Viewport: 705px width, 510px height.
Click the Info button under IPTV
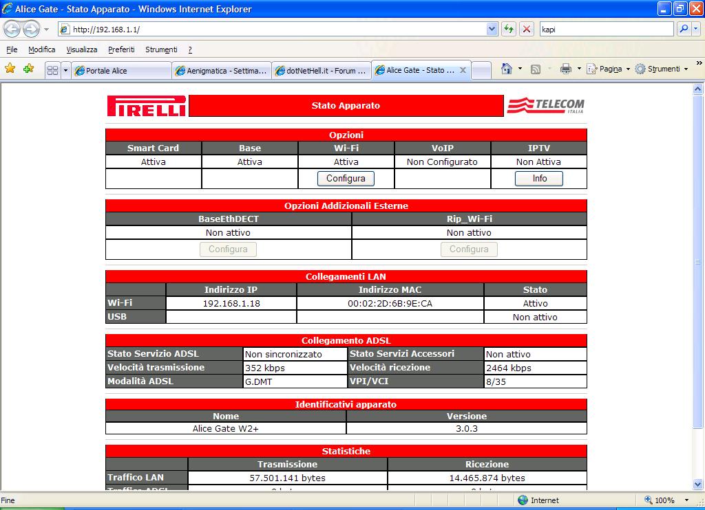click(539, 178)
